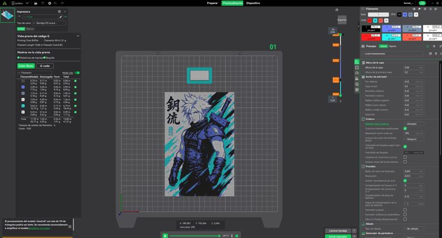
Task: Click the Altura de la capa value field
Action: click(413, 67)
